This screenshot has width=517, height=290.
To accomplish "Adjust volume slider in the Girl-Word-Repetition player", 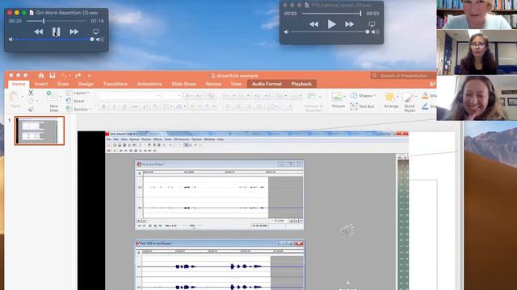I will click(x=54, y=39).
